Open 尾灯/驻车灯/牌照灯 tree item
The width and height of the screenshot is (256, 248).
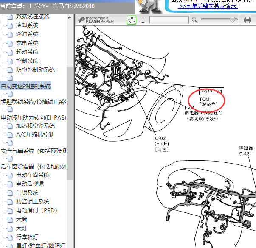(x=41, y=245)
